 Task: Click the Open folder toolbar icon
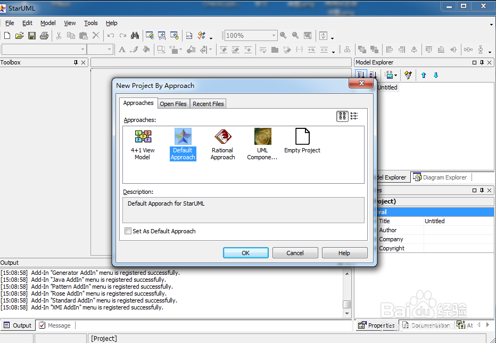19,36
